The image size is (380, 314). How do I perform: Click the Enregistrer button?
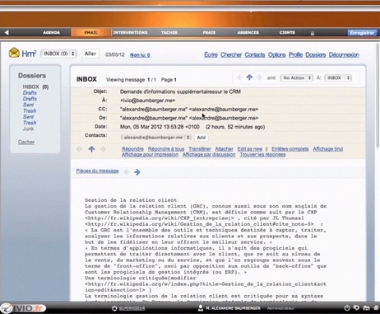point(362,33)
